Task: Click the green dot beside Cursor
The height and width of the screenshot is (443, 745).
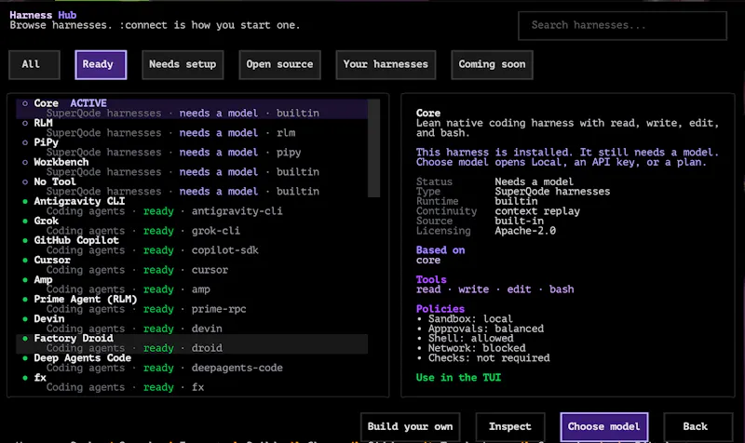Action: pyautogui.click(x=25, y=261)
